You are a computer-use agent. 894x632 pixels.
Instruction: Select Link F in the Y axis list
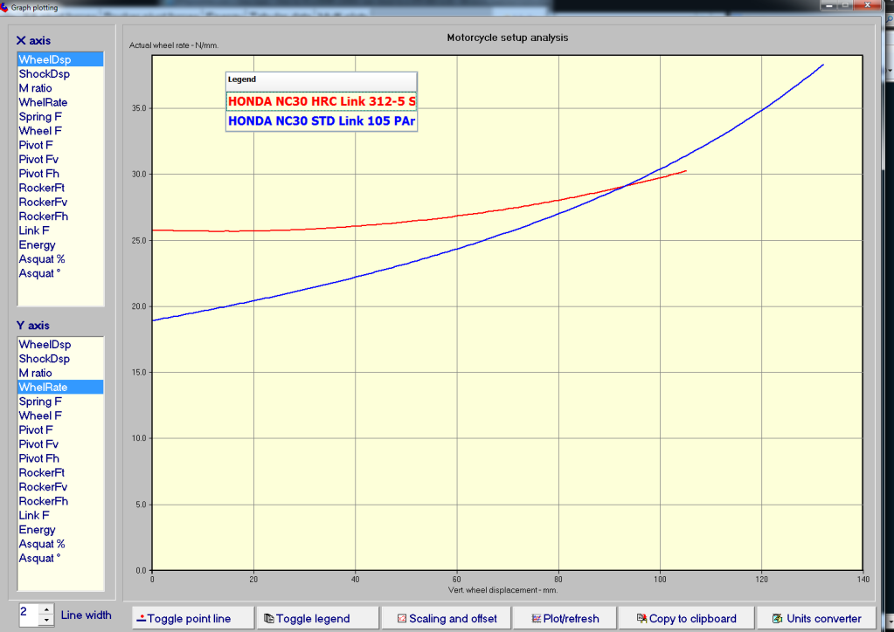click(60, 515)
